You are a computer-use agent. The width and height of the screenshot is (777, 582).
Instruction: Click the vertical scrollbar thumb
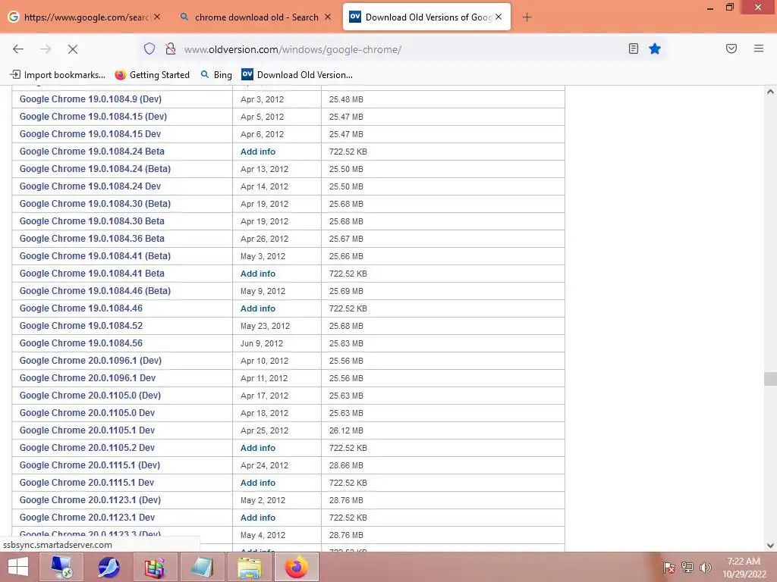point(770,379)
